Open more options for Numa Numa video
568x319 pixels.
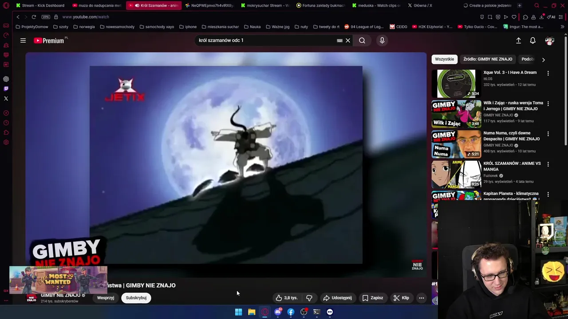(x=548, y=134)
